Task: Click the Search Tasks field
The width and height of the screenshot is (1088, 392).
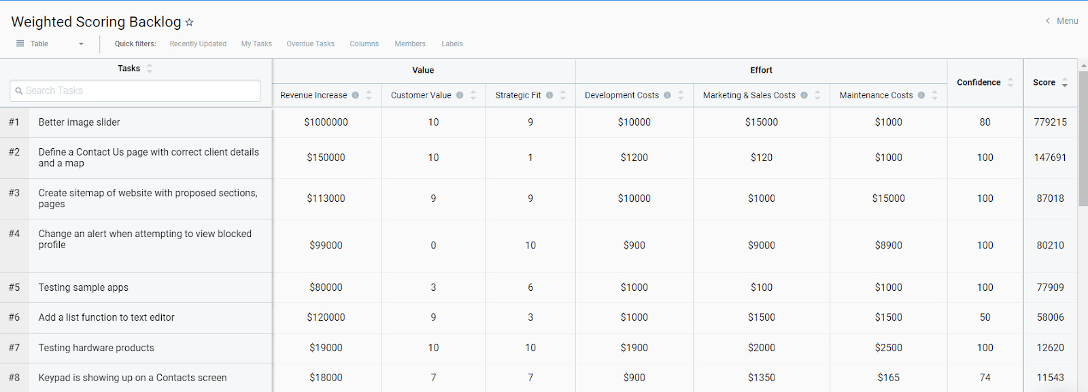Action: [135, 90]
